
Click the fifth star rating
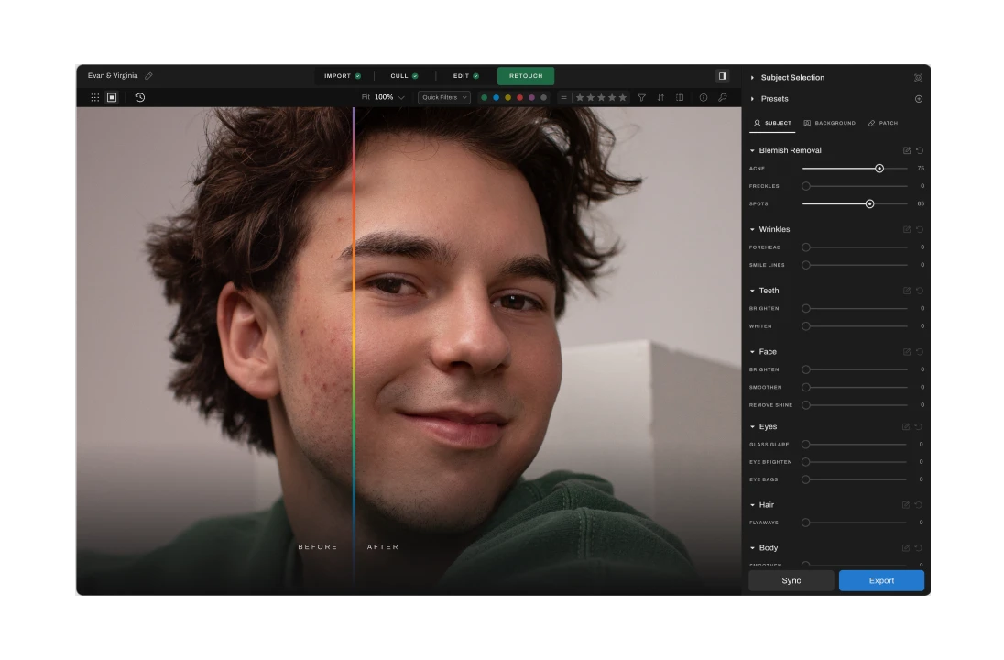click(x=623, y=97)
